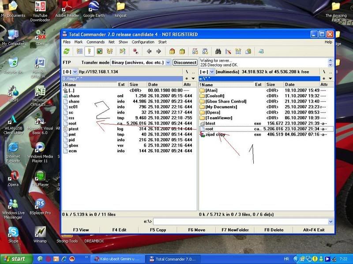Open Find files with binoculars icon
Image resolution: width=353 pixels, height=264 pixels.
(218, 51)
